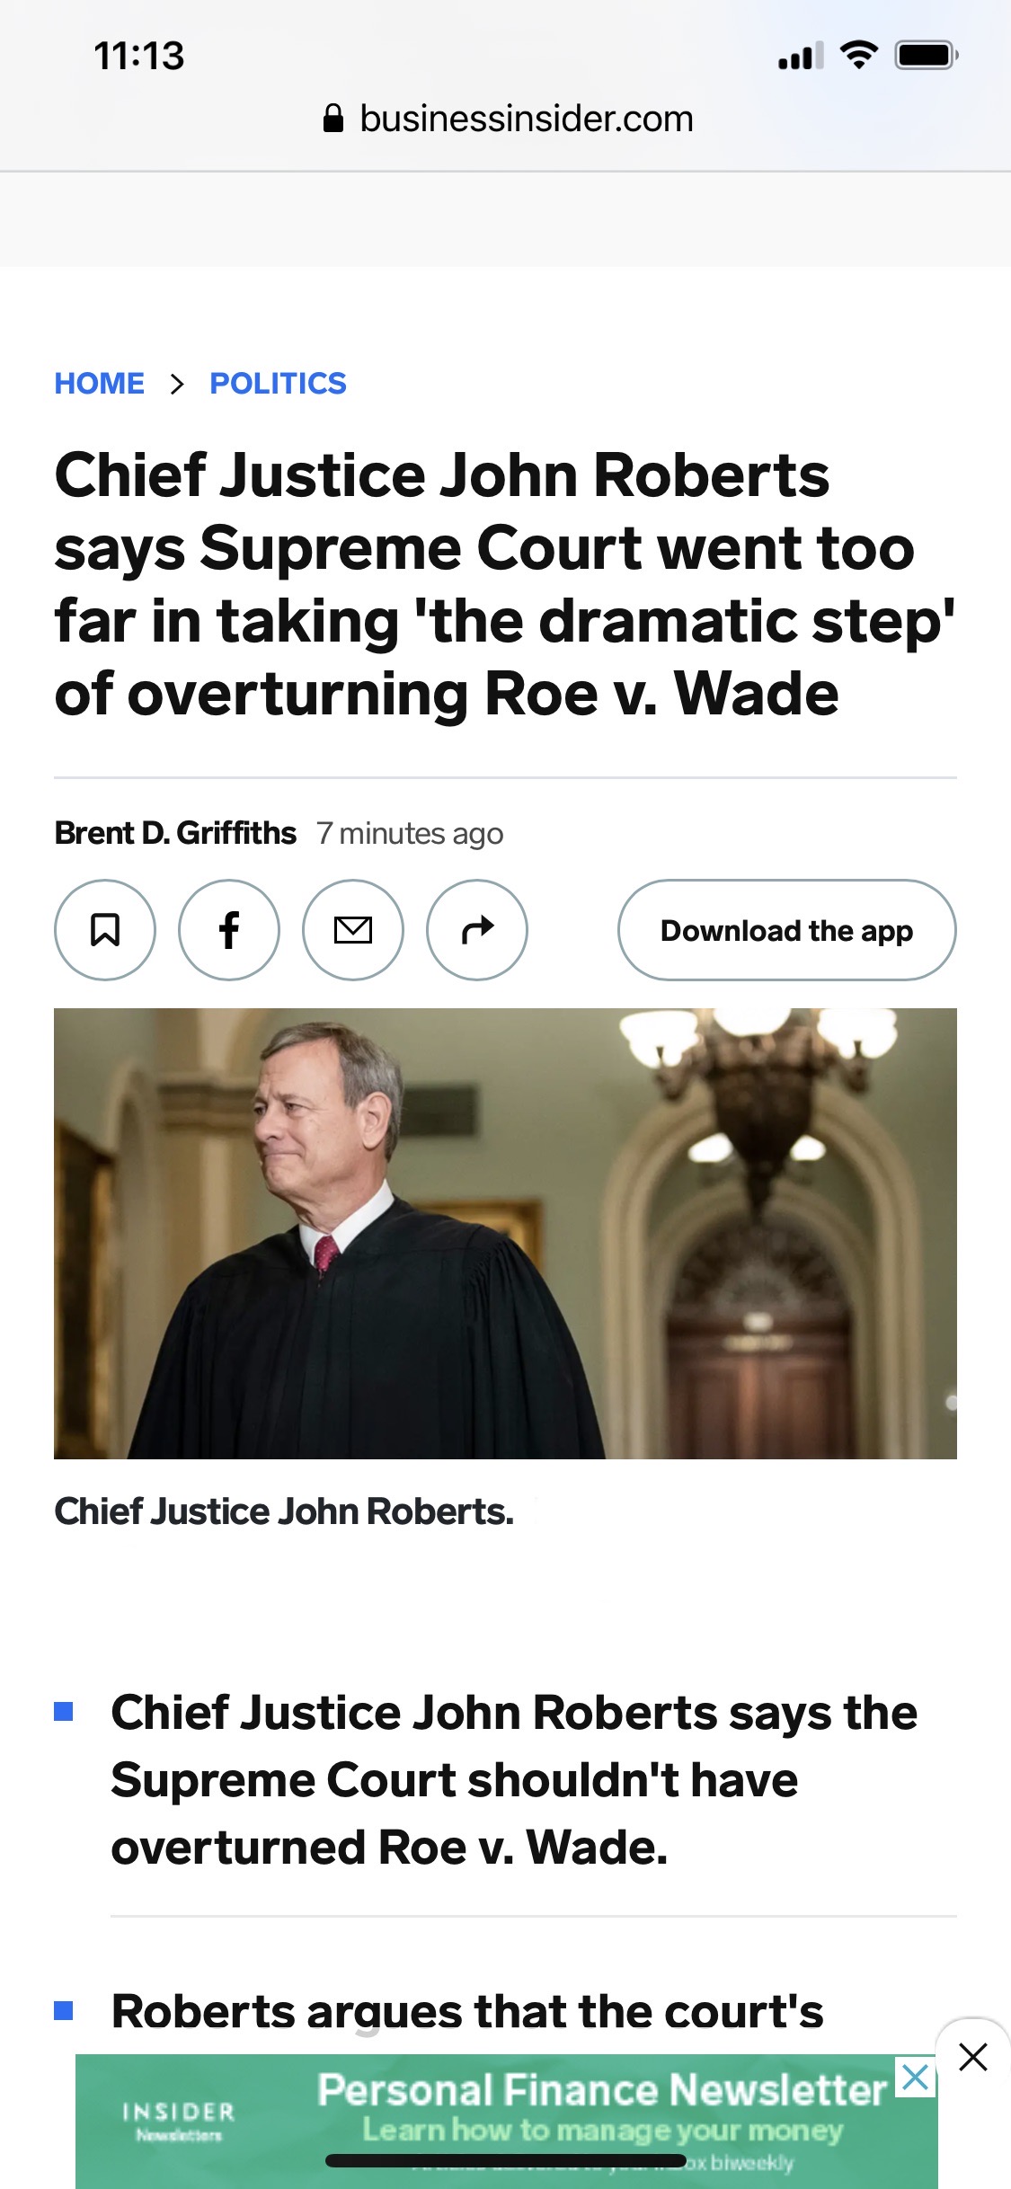Tap the lock icon beside businessinsider.com
This screenshot has height=2189, width=1011.
[x=333, y=118]
